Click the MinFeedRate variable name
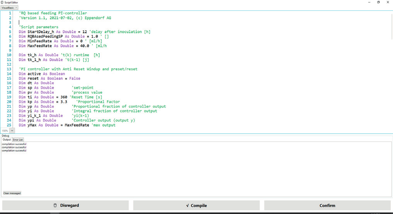Viewport: 393px width, 214px height. tap(39, 41)
